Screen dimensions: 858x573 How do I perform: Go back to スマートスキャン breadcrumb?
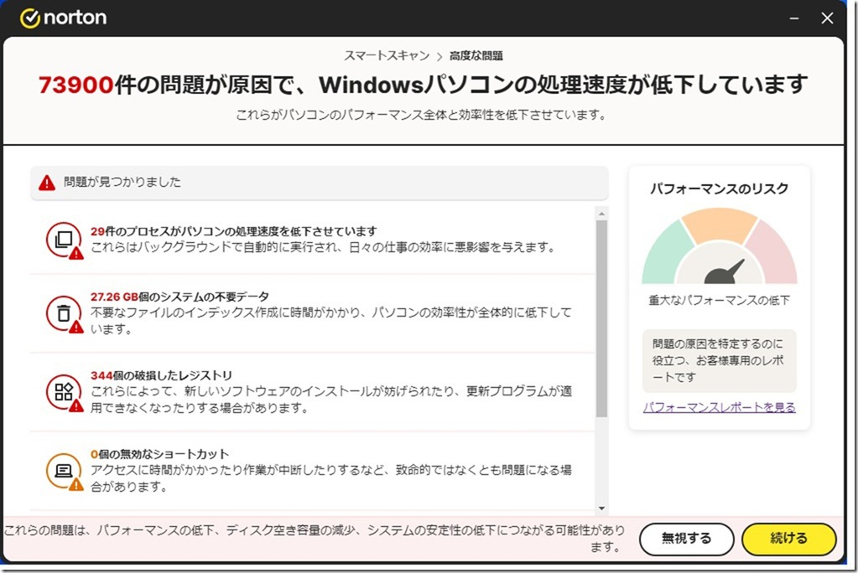[387, 56]
